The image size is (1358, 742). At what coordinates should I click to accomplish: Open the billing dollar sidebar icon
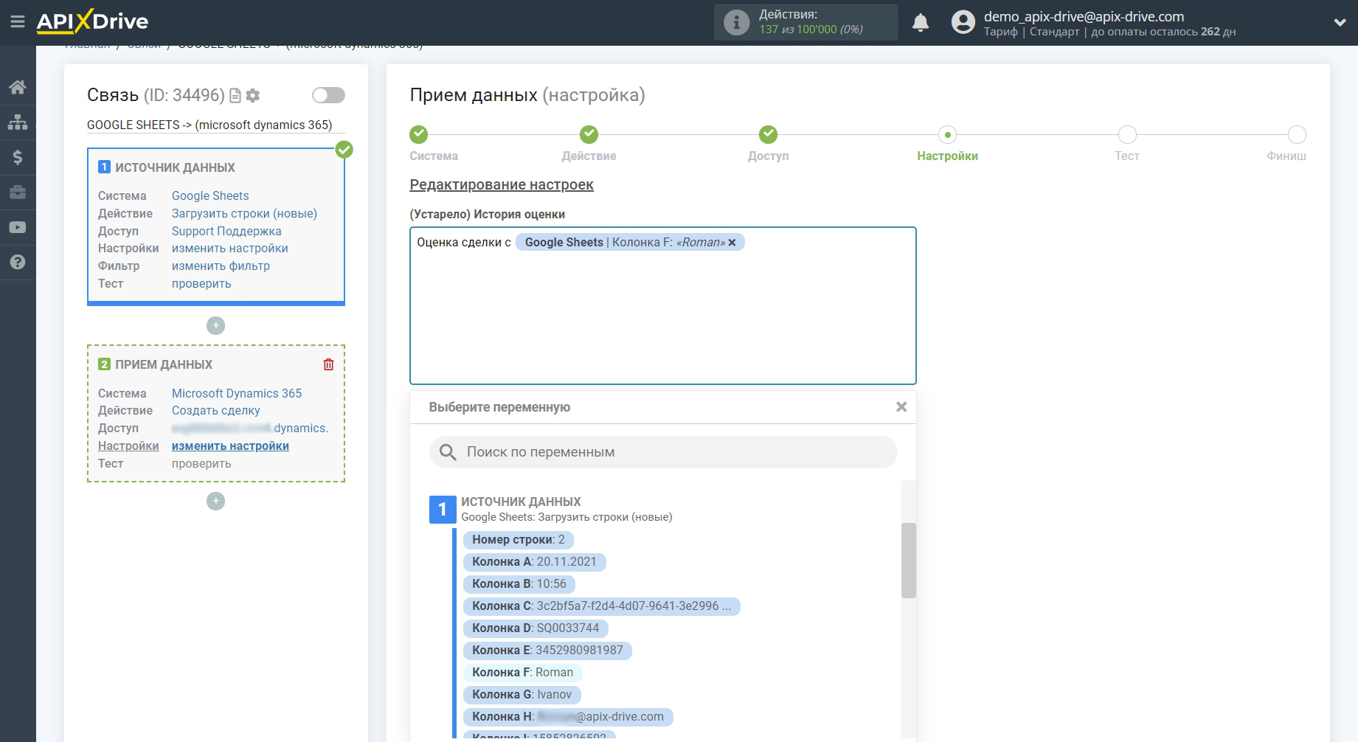18,157
